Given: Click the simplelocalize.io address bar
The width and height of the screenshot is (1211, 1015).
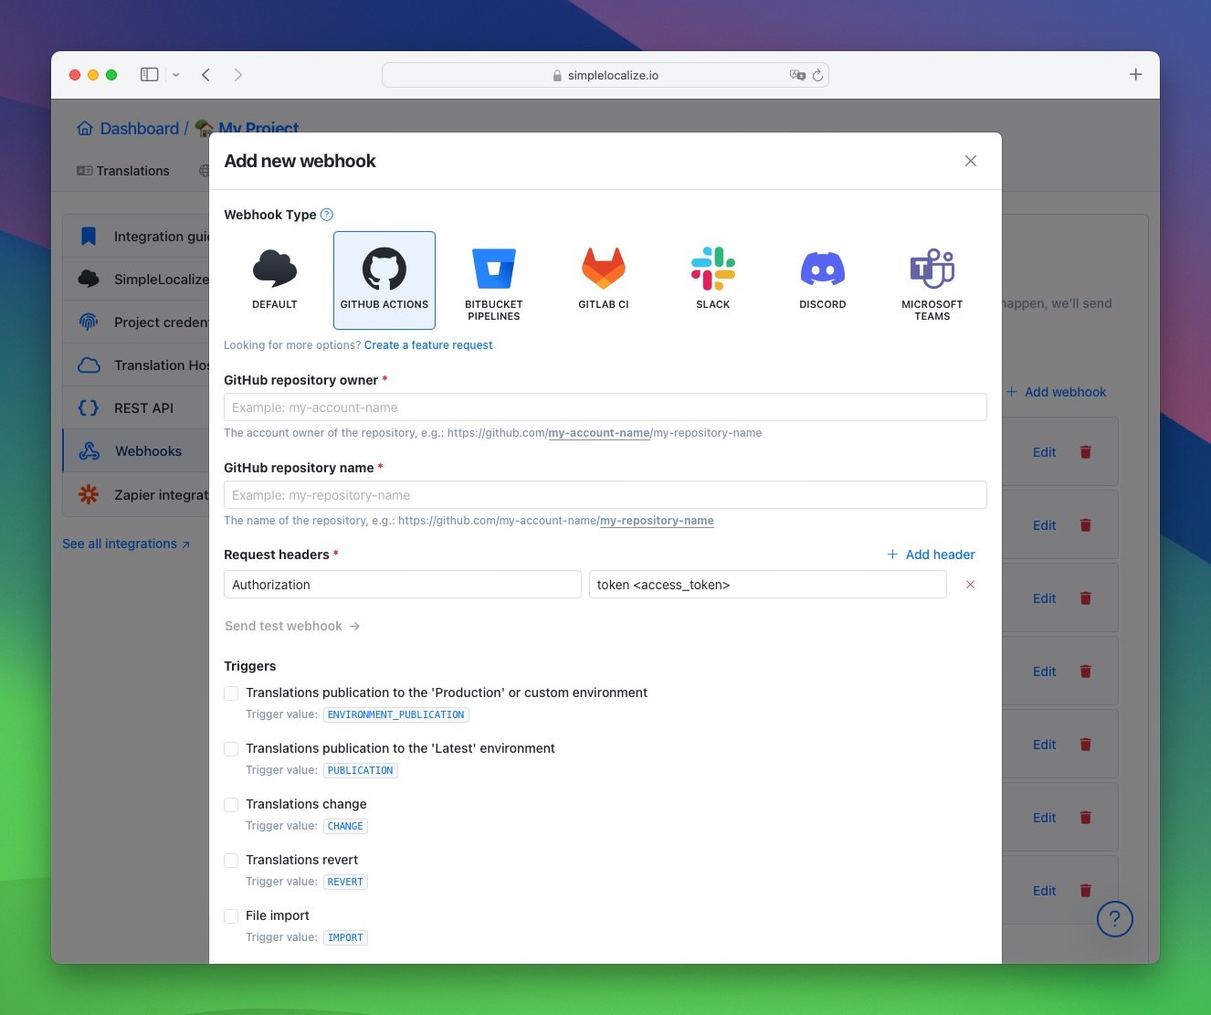Looking at the screenshot, I should point(605,75).
